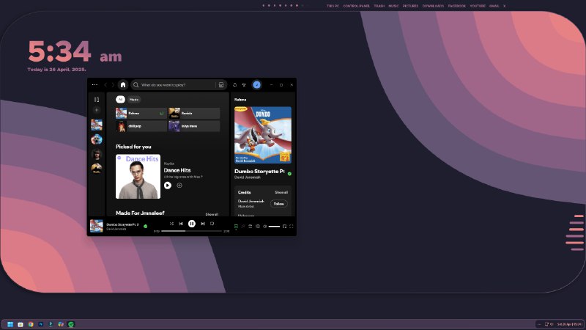The height and width of the screenshot is (330, 586).
Task: Open the notifications bell
Action: click(x=234, y=85)
